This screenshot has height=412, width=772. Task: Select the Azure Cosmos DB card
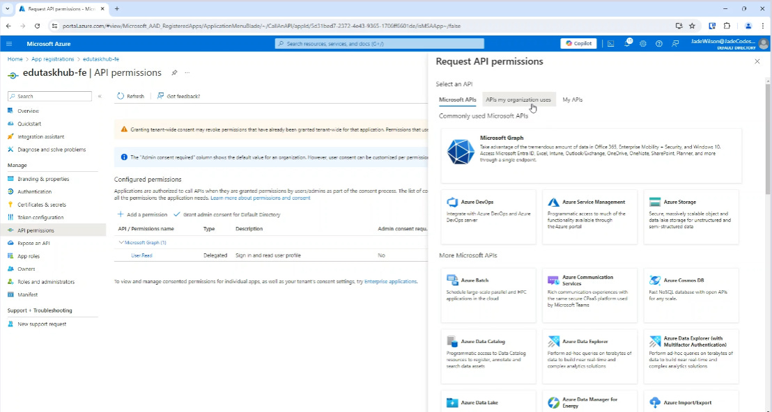pos(691,295)
